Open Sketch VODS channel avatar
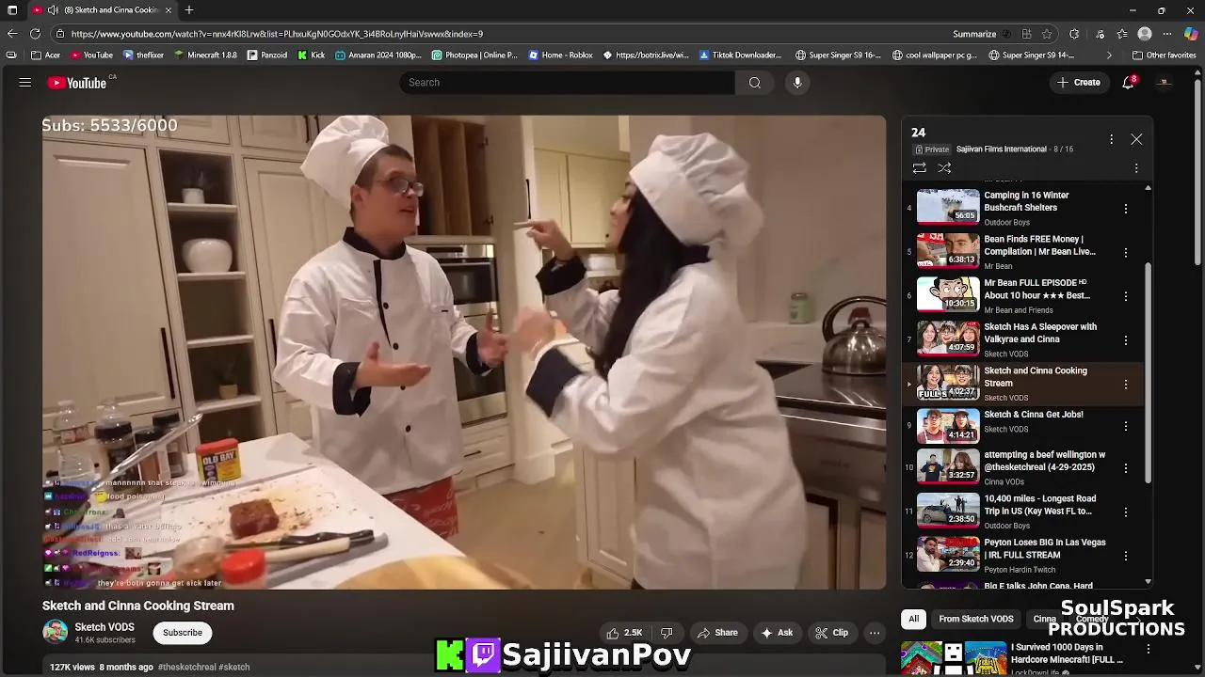1205x677 pixels. coord(56,632)
